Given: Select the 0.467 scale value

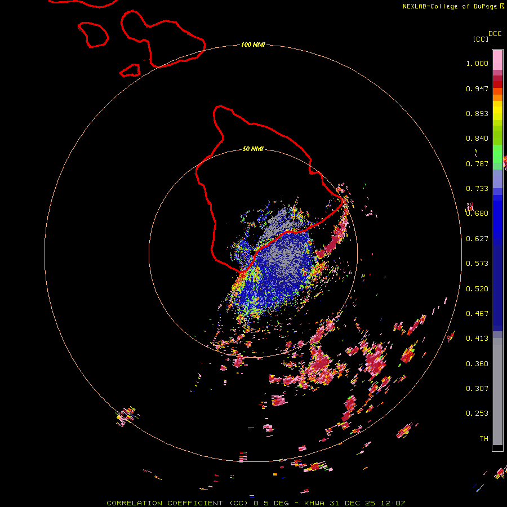Looking at the screenshot, I should [477, 314].
